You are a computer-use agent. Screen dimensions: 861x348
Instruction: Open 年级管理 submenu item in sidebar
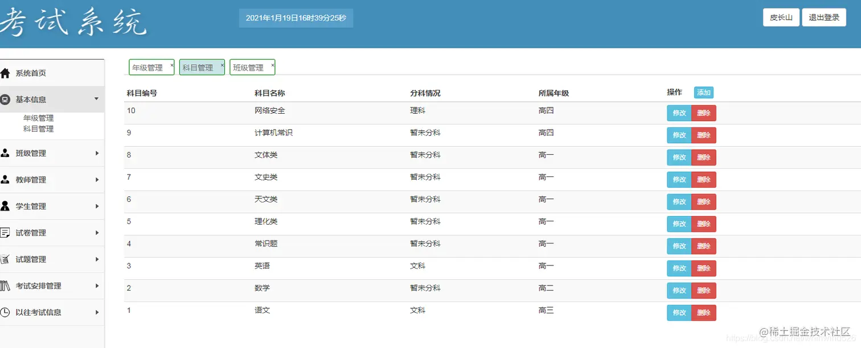pos(39,118)
